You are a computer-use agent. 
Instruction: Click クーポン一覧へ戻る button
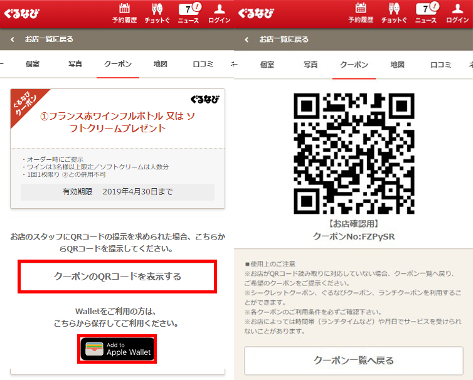[x=354, y=361]
